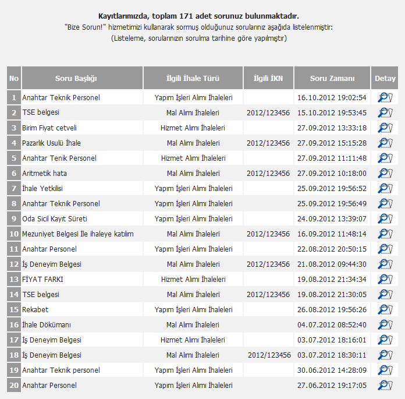Select the title 'Birim Fiyat cetveli'
Viewport: 405px width, 399px height.
[49, 128]
